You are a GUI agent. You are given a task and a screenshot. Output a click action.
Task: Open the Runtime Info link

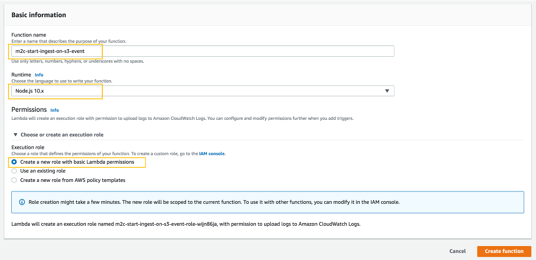(x=39, y=75)
